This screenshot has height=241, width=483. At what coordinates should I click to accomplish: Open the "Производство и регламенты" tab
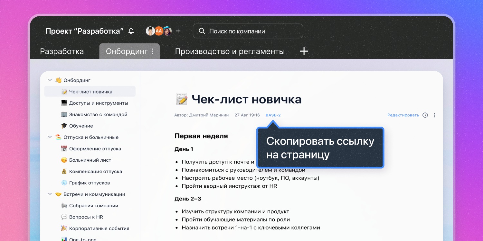pyautogui.click(x=230, y=51)
